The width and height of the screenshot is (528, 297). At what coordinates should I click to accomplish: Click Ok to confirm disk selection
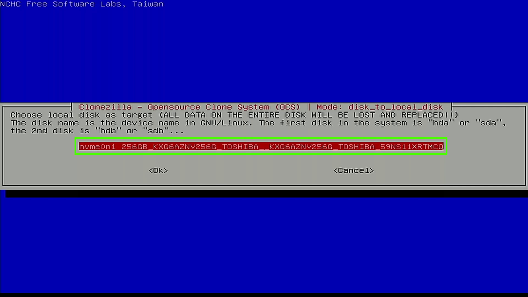pyautogui.click(x=158, y=170)
